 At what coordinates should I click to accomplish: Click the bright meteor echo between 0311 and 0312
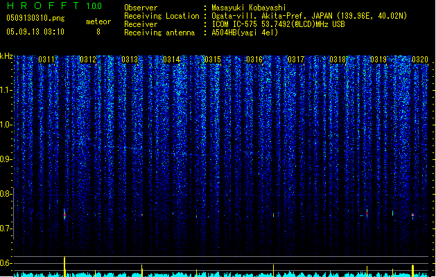(64, 215)
